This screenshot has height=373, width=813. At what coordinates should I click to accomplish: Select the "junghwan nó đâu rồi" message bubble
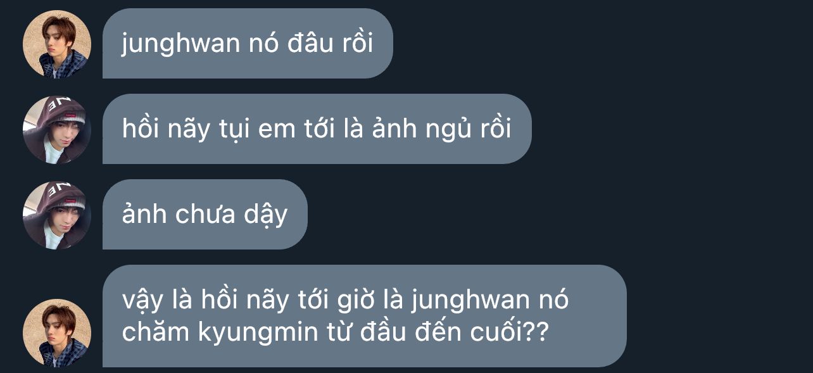click(248, 44)
